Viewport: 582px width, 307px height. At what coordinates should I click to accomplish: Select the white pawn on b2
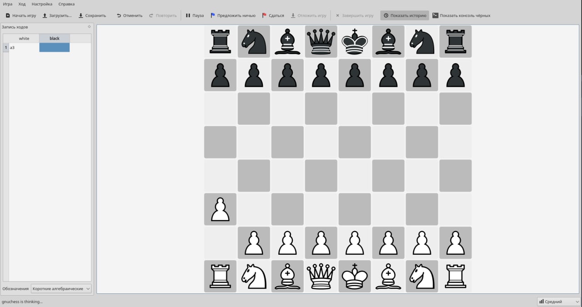coord(254,243)
